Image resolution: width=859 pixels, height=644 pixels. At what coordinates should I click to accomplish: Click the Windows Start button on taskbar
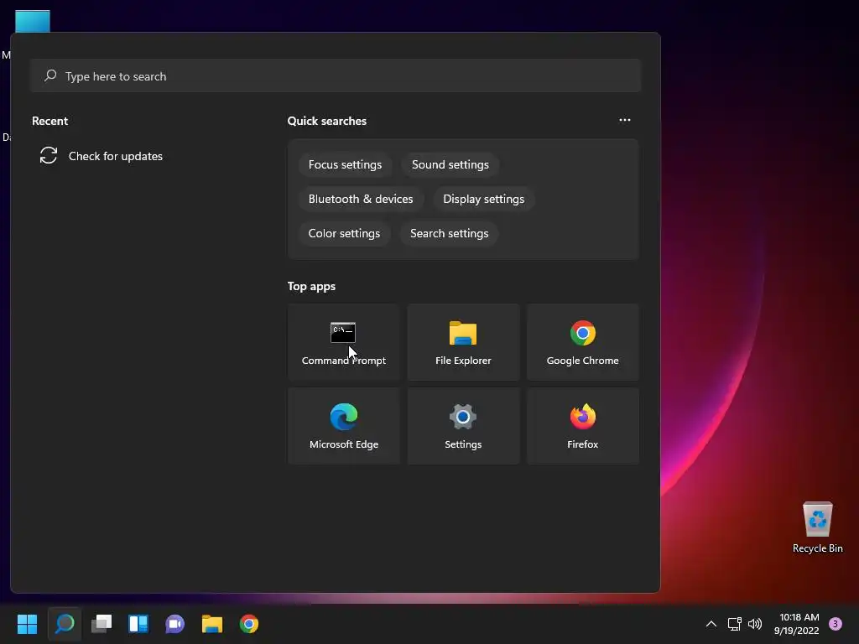[x=28, y=624]
